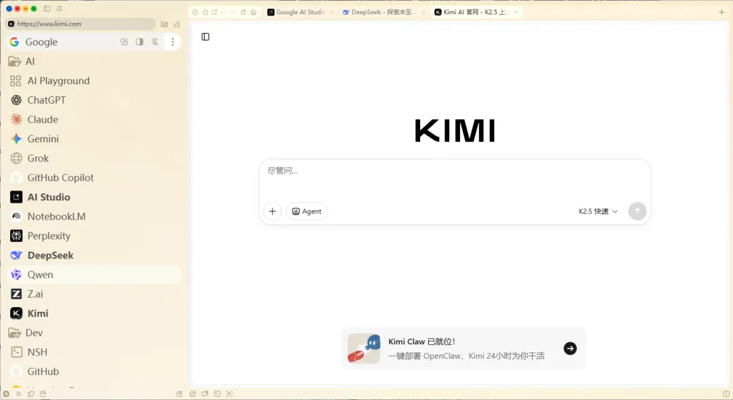Click the NotebookLM sidebar icon

tap(16, 216)
